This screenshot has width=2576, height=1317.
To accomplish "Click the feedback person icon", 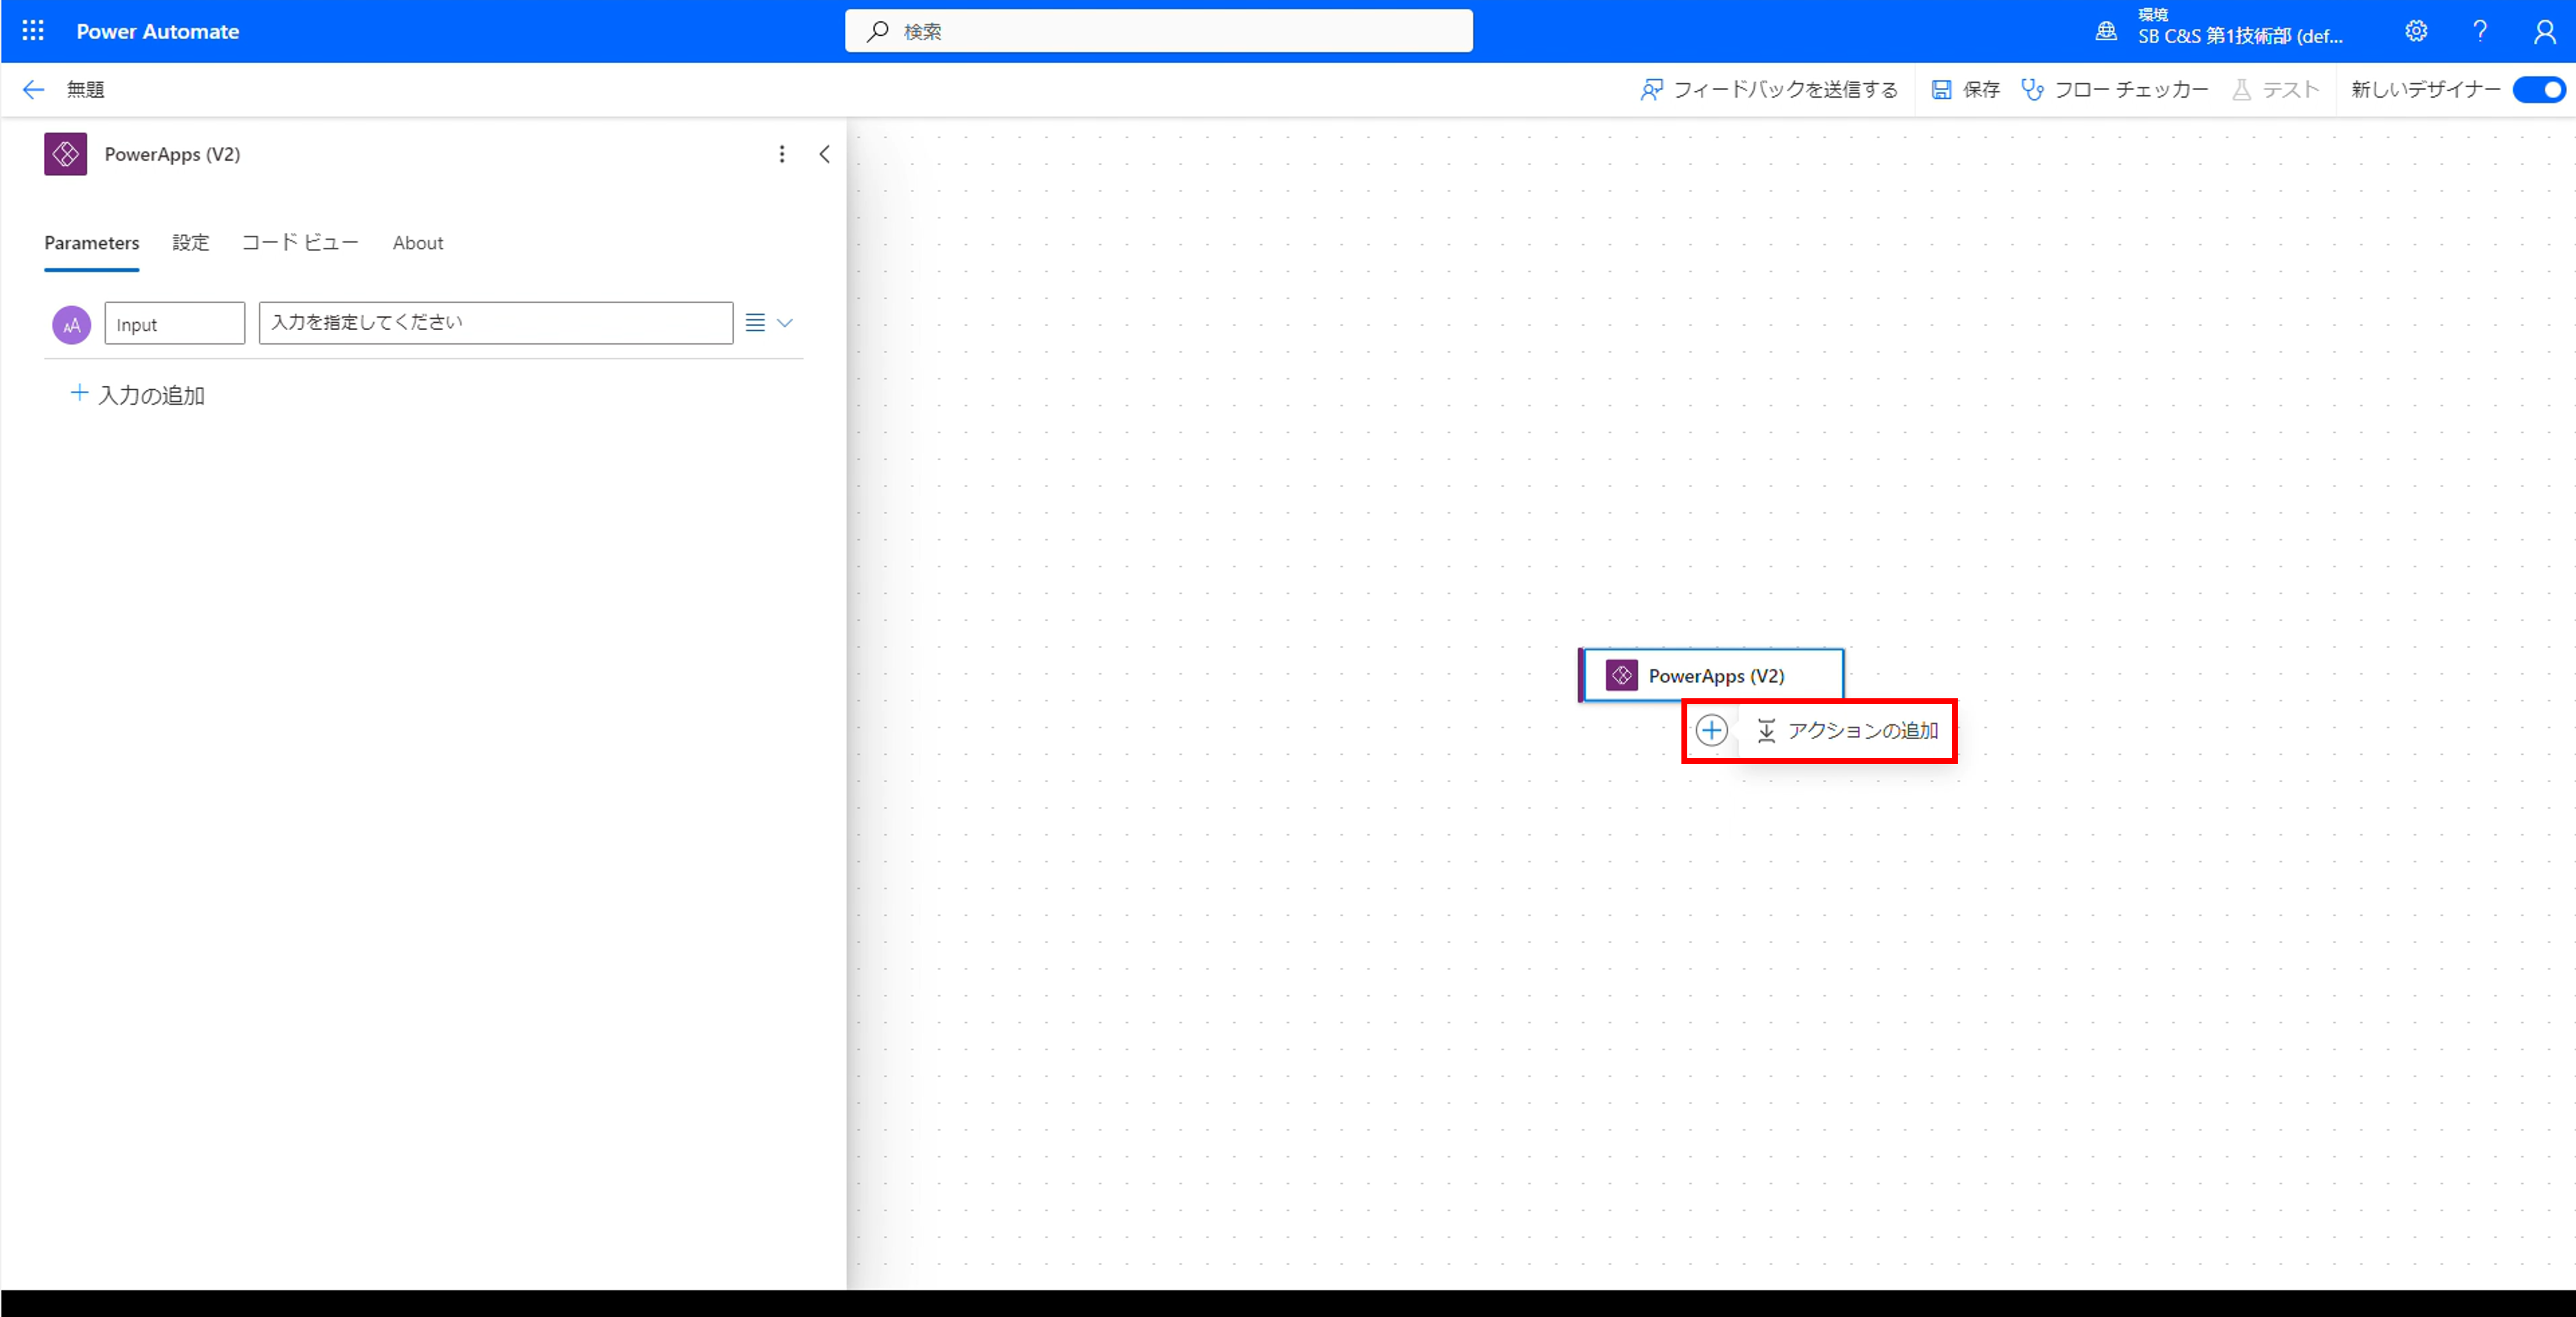I will coord(1651,90).
